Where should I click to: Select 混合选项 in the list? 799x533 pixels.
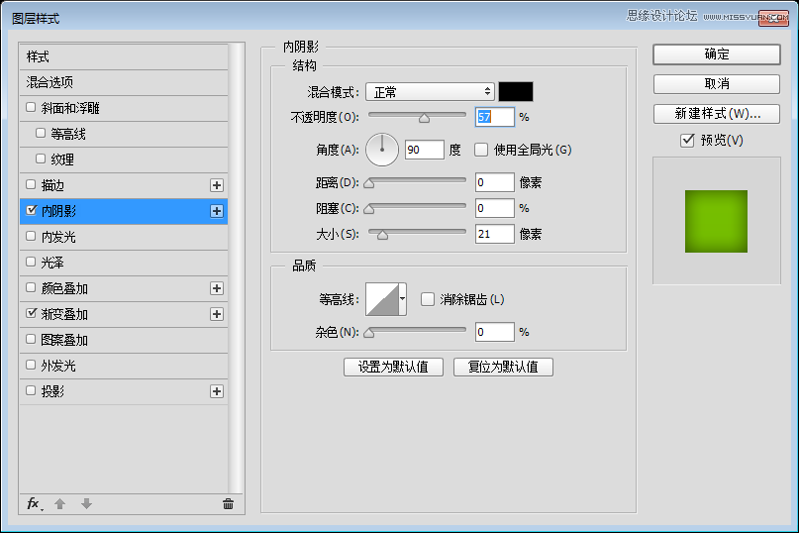coord(124,82)
